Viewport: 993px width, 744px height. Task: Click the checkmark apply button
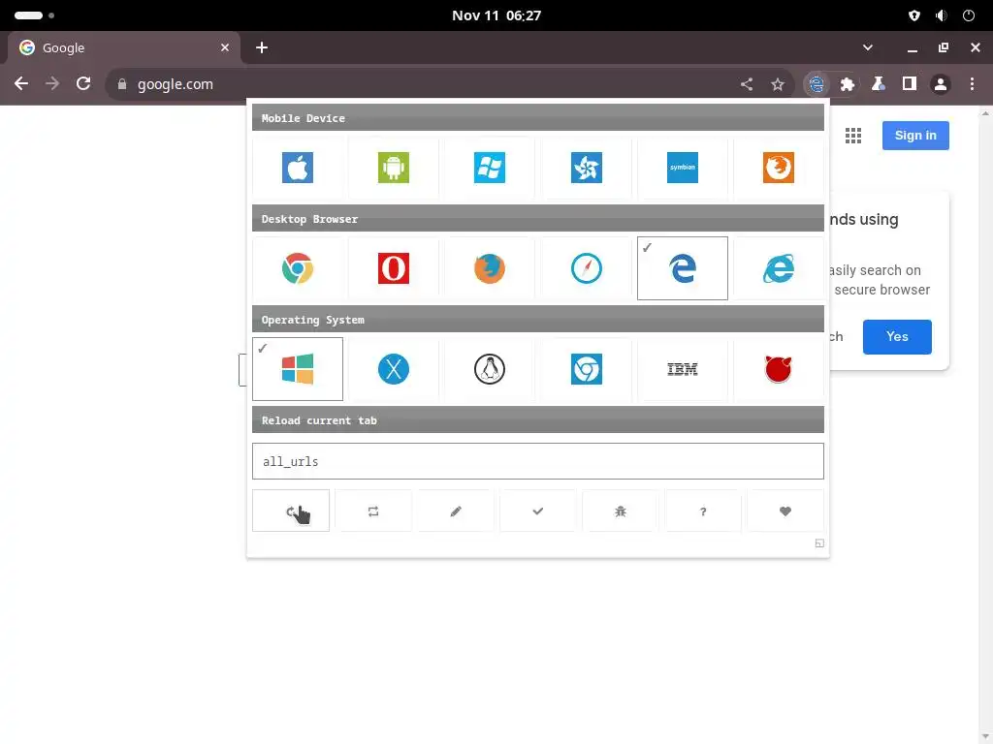tap(537, 511)
